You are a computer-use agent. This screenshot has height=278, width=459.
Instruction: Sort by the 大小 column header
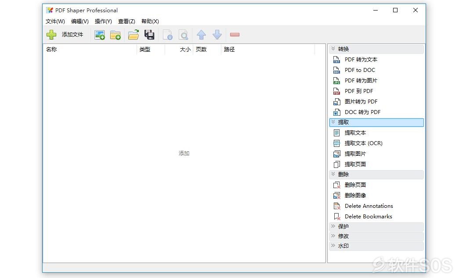point(179,50)
